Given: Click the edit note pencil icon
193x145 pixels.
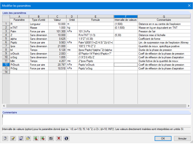Looking at the screenshot, I should [13, 138].
